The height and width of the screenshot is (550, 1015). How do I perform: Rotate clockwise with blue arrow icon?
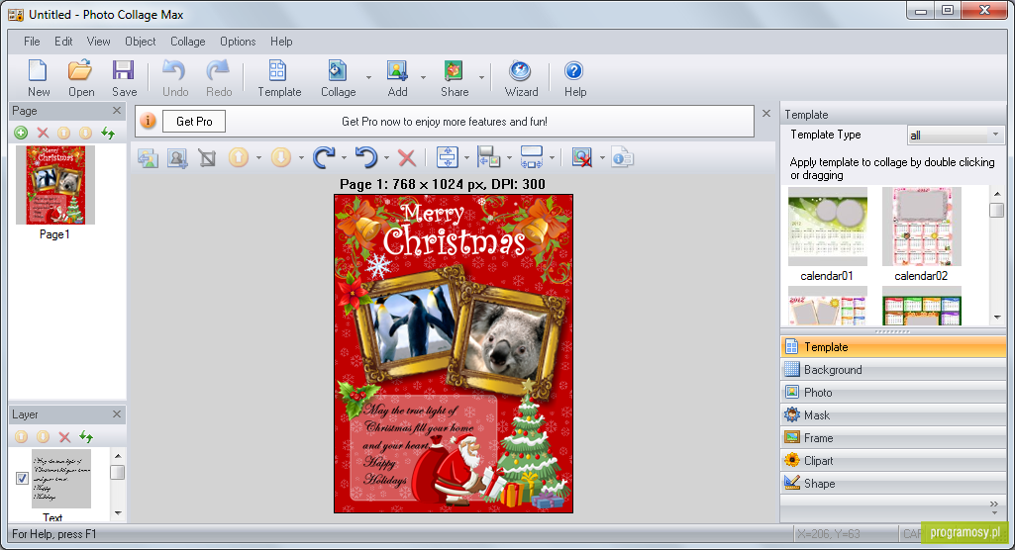(x=324, y=157)
